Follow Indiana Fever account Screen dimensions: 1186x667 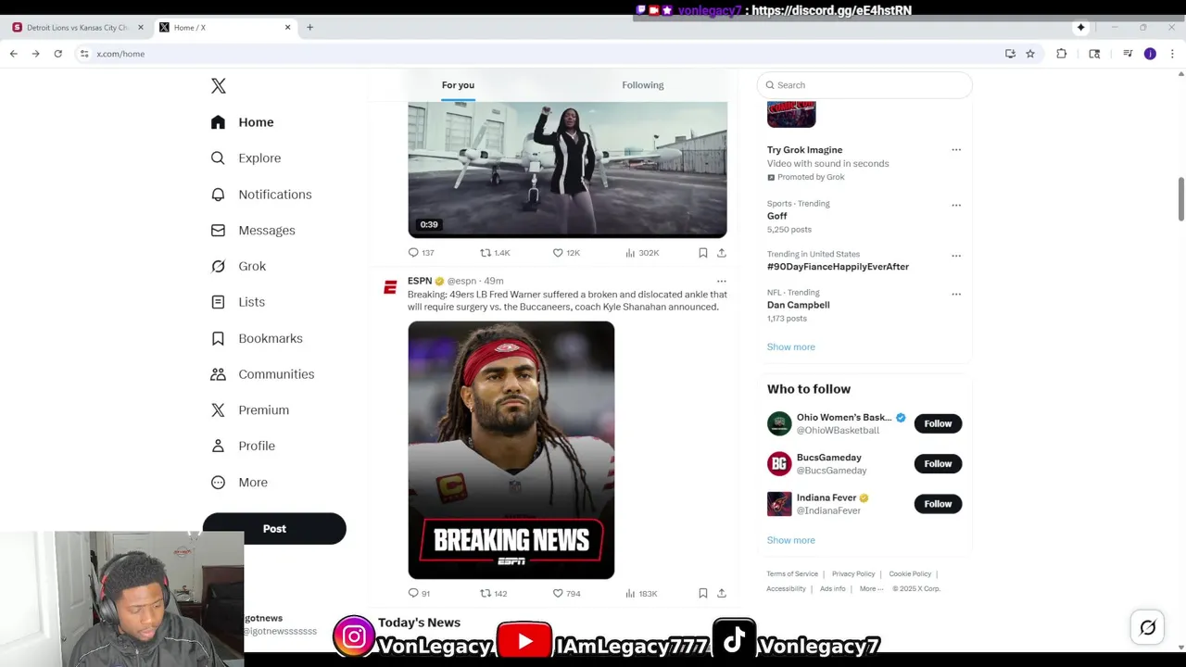[x=938, y=504]
